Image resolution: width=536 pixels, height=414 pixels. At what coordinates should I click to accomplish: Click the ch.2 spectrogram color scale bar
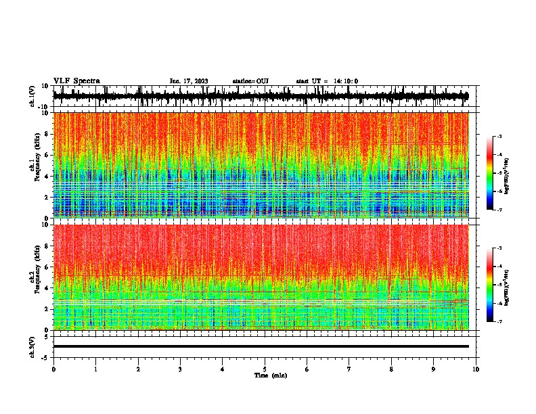pyautogui.click(x=489, y=285)
